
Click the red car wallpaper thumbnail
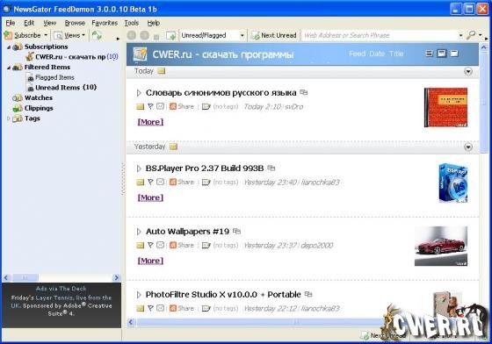tap(441, 247)
